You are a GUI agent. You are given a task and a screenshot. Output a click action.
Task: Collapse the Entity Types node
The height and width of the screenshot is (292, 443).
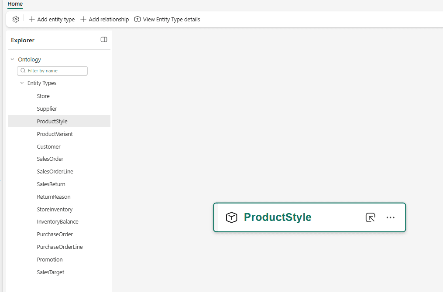(x=22, y=83)
